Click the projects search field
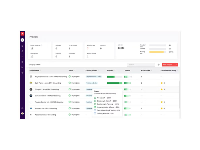 [141, 65]
